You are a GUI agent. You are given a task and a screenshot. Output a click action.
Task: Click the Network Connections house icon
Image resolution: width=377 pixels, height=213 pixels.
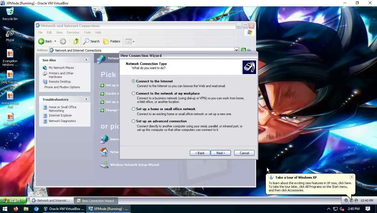point(104,152)
